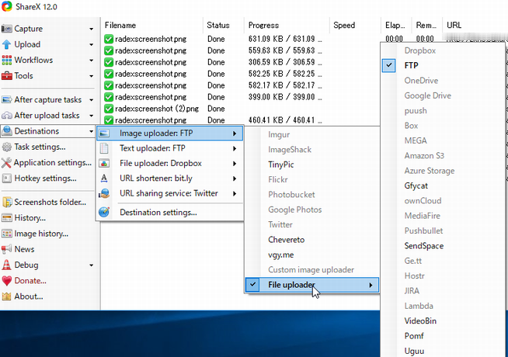Click the Workflows grid icon

coord(7,60)
